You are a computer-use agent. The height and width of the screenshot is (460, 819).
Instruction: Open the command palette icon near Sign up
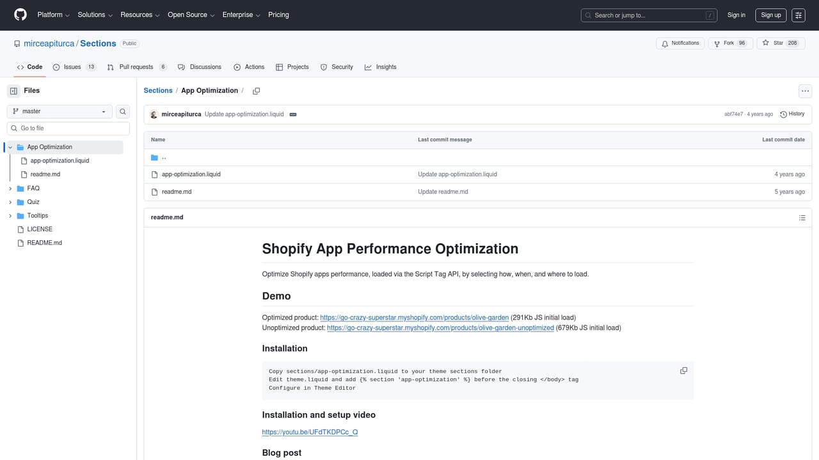point(798,15)
